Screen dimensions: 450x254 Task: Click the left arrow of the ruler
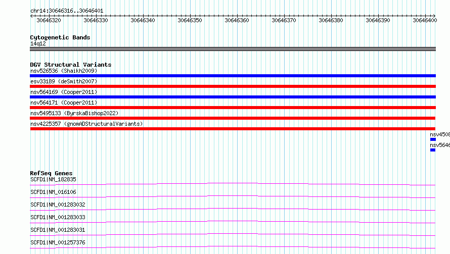click(31, 16)
